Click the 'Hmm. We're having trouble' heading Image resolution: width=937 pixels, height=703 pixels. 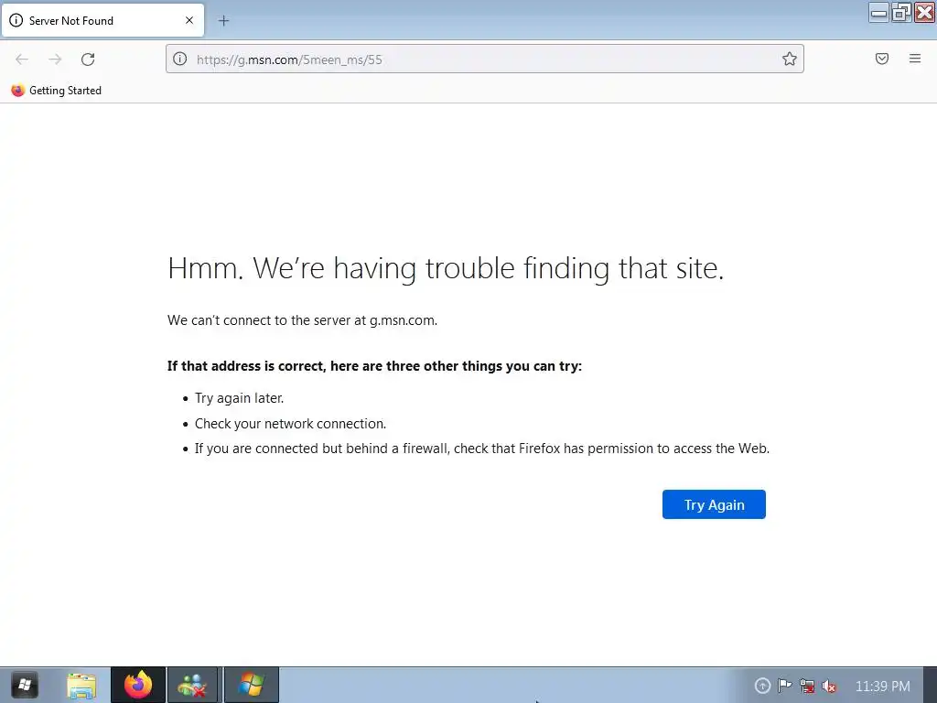click(446, 268)
